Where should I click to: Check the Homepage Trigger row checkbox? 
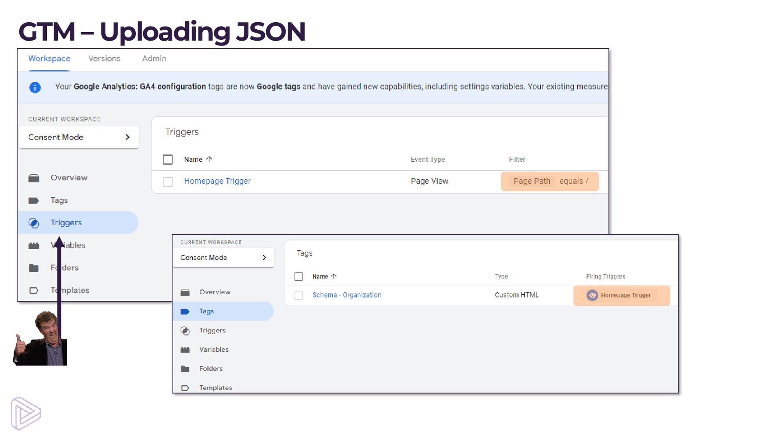click(x=168, y=182)
